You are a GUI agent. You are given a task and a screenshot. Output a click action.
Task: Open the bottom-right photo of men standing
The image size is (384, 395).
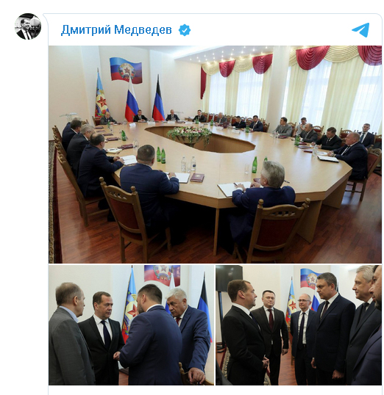(299, 325)
